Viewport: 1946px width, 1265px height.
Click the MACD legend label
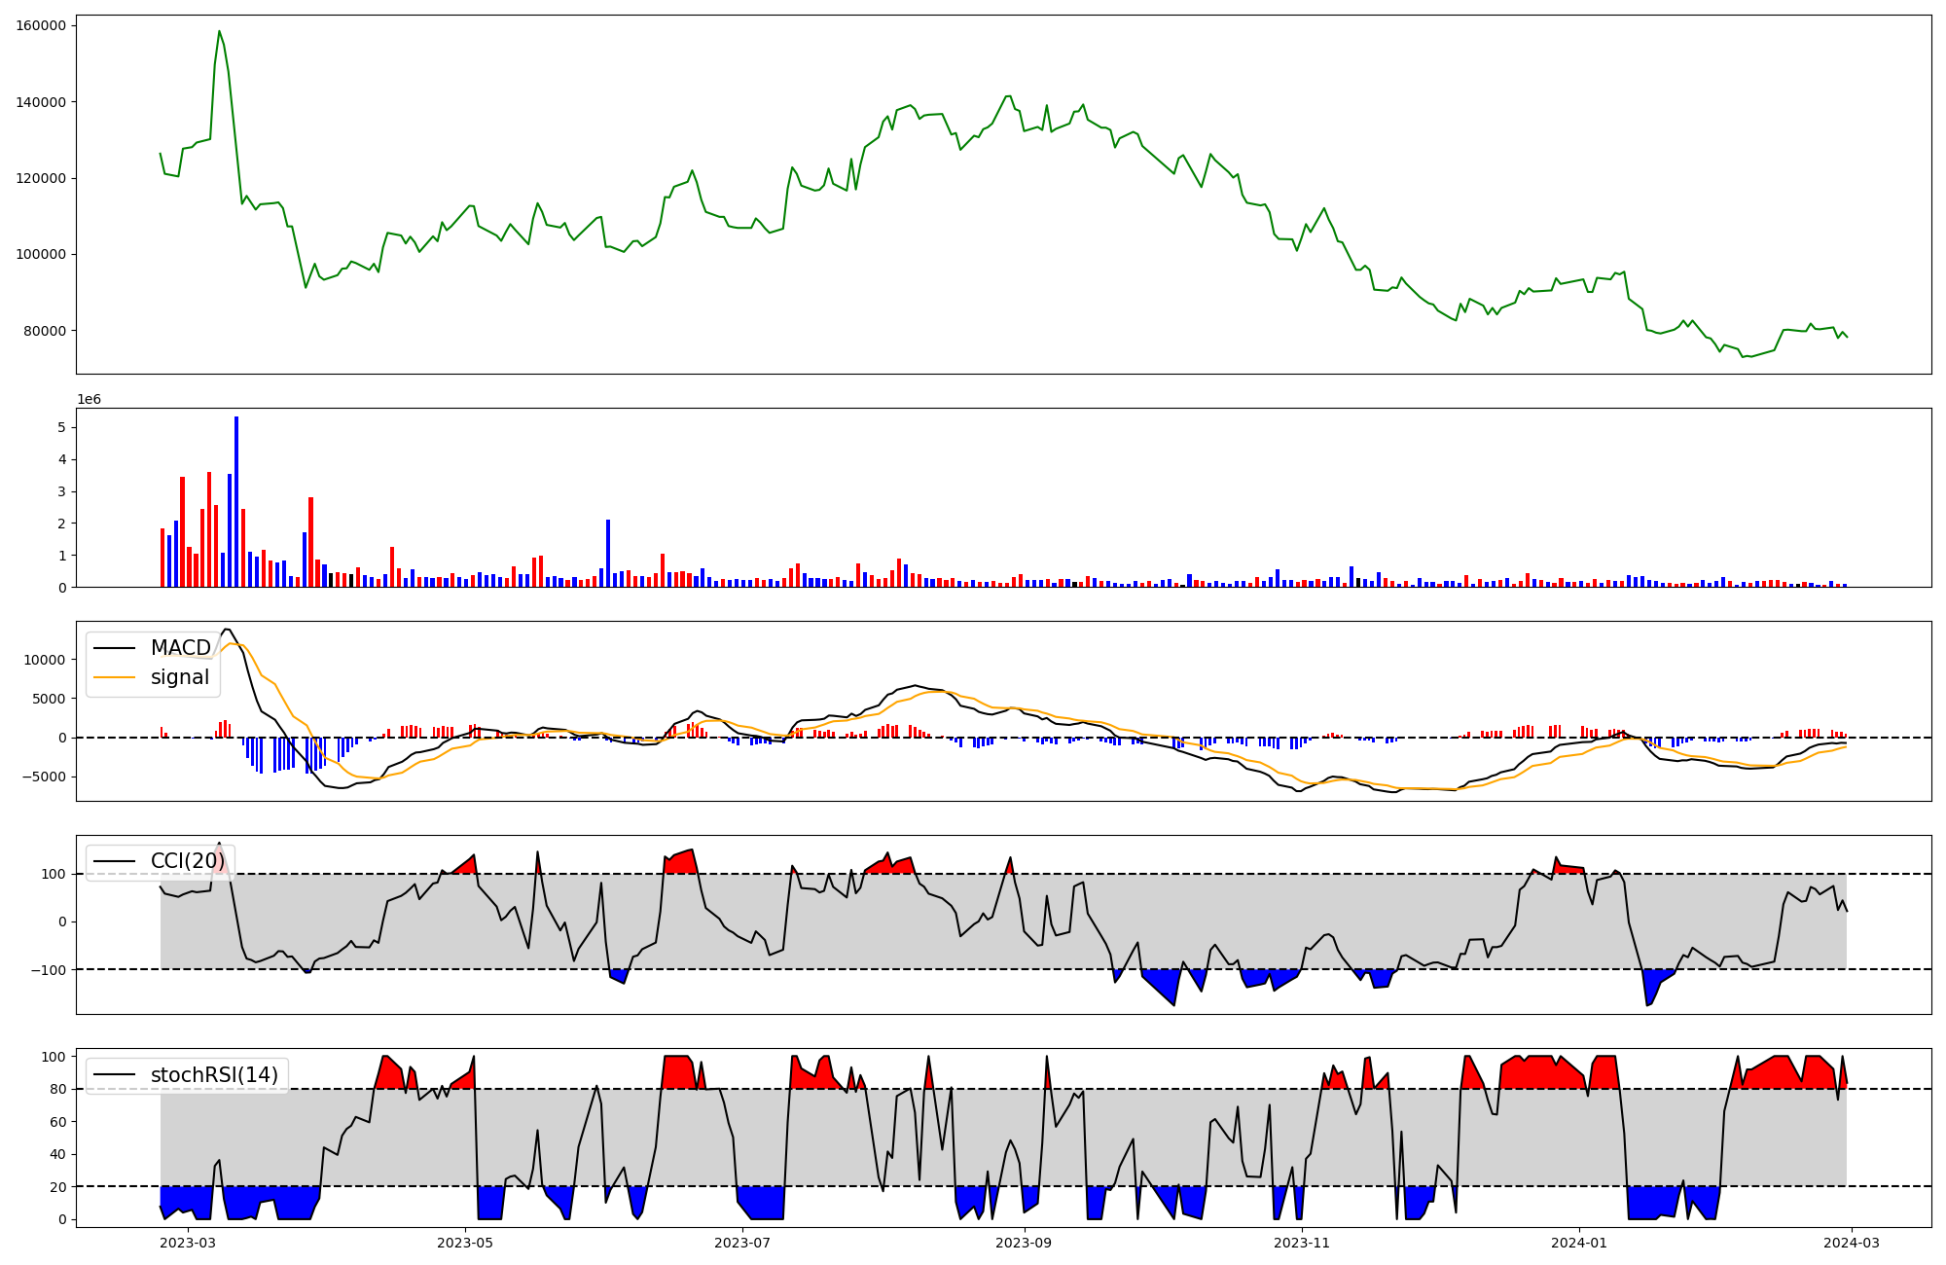click(x=180, y=648)
